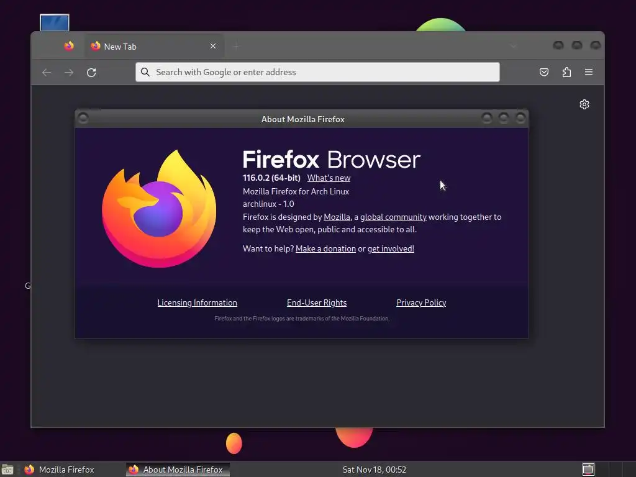Viewport: 636px width, 477px height.
Task: Click the taskbar clock Sat Nov 18
Action: [375, 470]
